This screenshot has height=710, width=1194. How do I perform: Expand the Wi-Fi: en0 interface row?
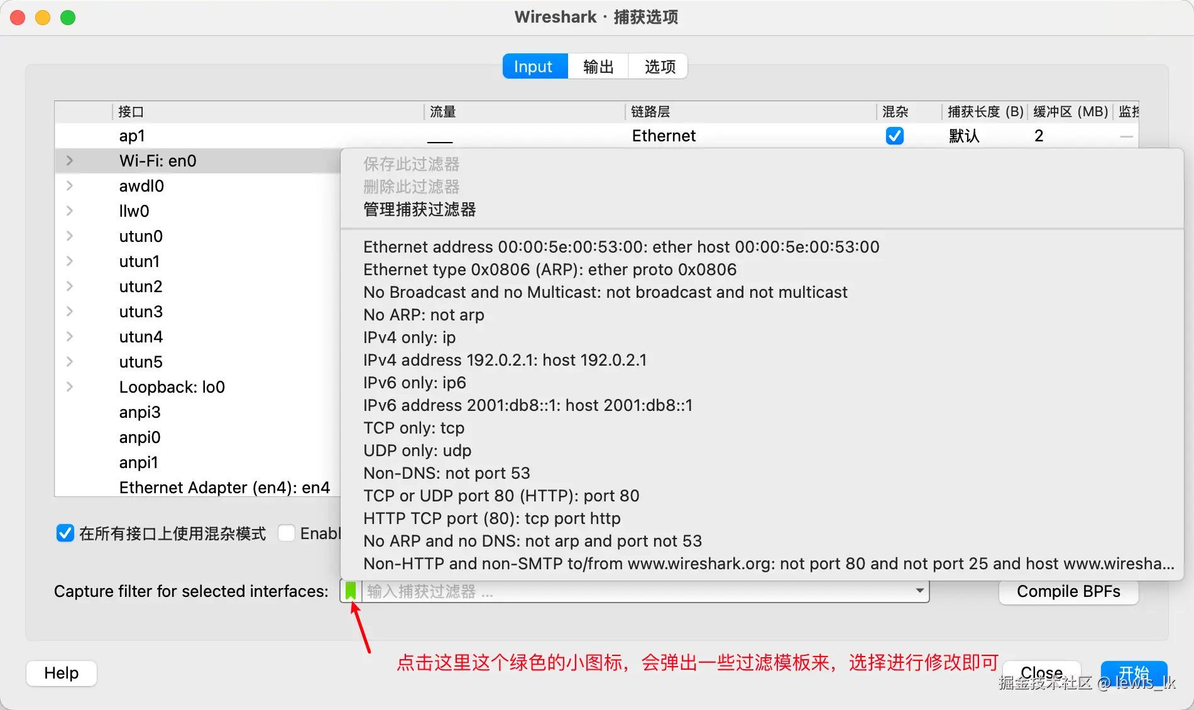coord(70,161)
